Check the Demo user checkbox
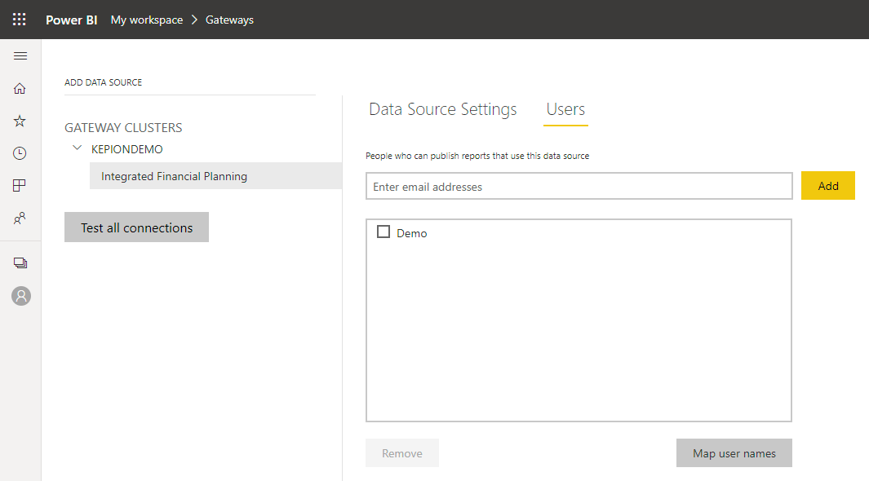The image size is (869, 481). point(384,232)
